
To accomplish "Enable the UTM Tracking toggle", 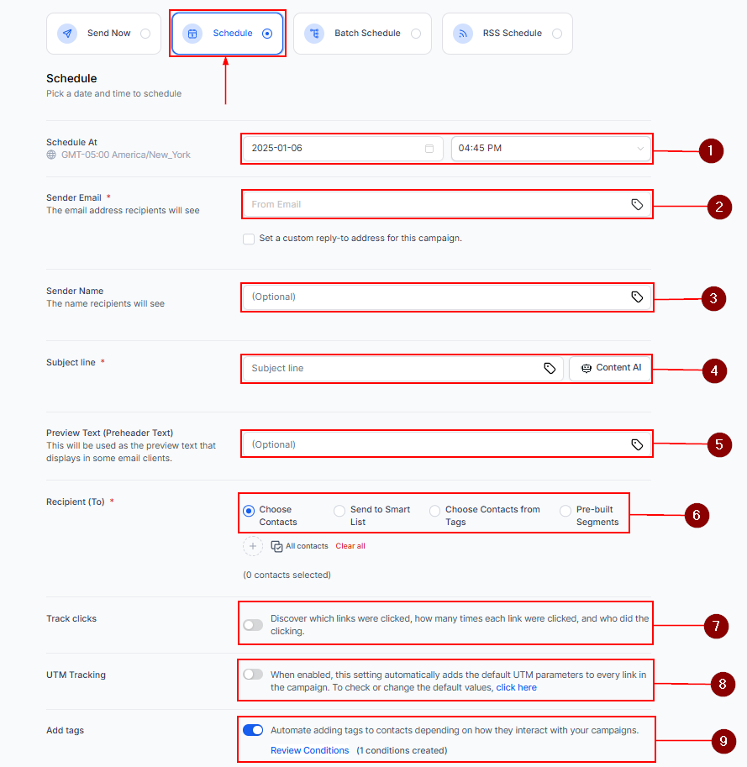I will pyautogui.click(x=253, y=675).
